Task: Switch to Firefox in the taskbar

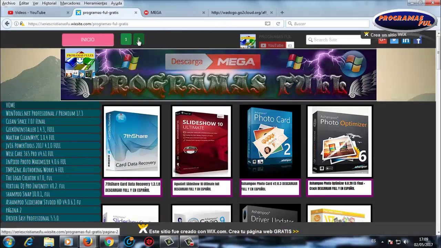Action: tap(88, 242)
